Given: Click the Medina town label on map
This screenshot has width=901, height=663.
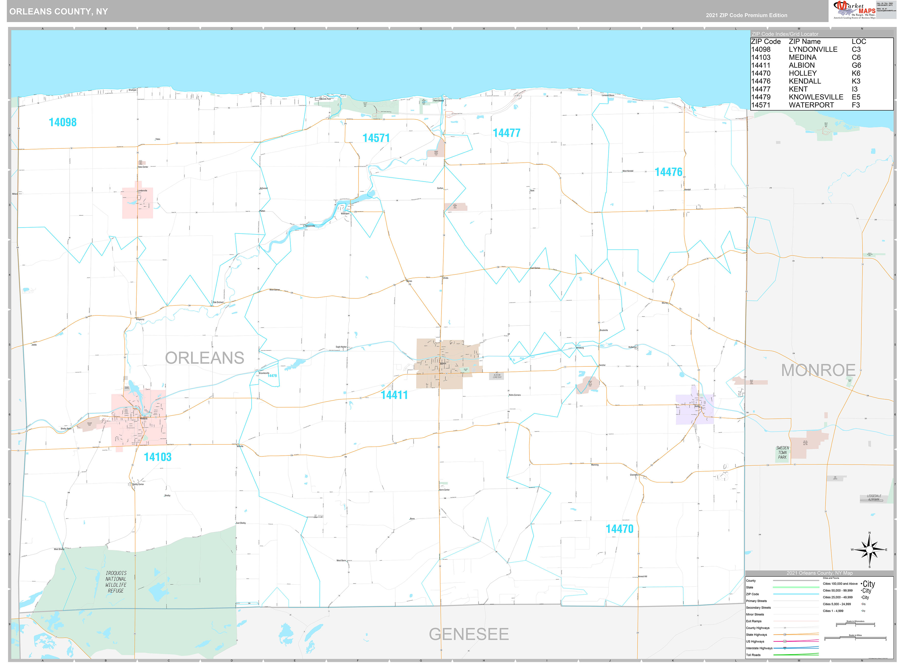Looking at the screenshot, I should click(144, 418).
